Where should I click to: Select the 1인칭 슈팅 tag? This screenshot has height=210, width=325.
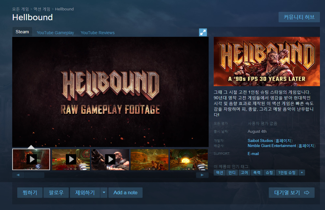(x=287, y=173)
